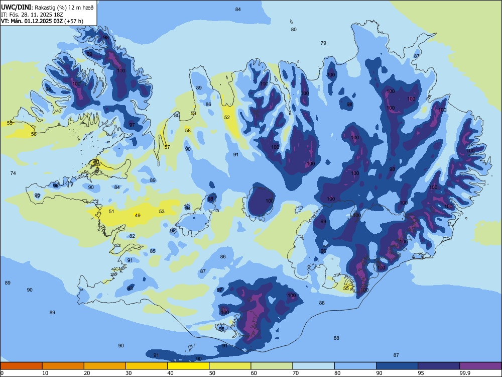Pick the purple legend swatch above 99.9
This screenshot has height=377, width=502.
pos(480,366)
